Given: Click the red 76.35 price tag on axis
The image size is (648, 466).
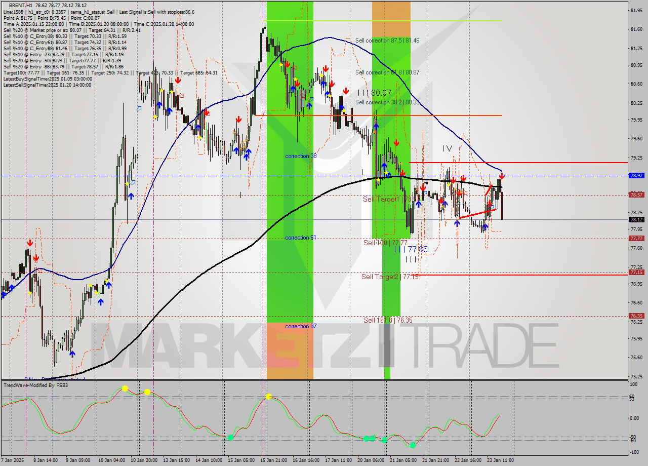Looking at the screenshot, I should pos(636,316).
